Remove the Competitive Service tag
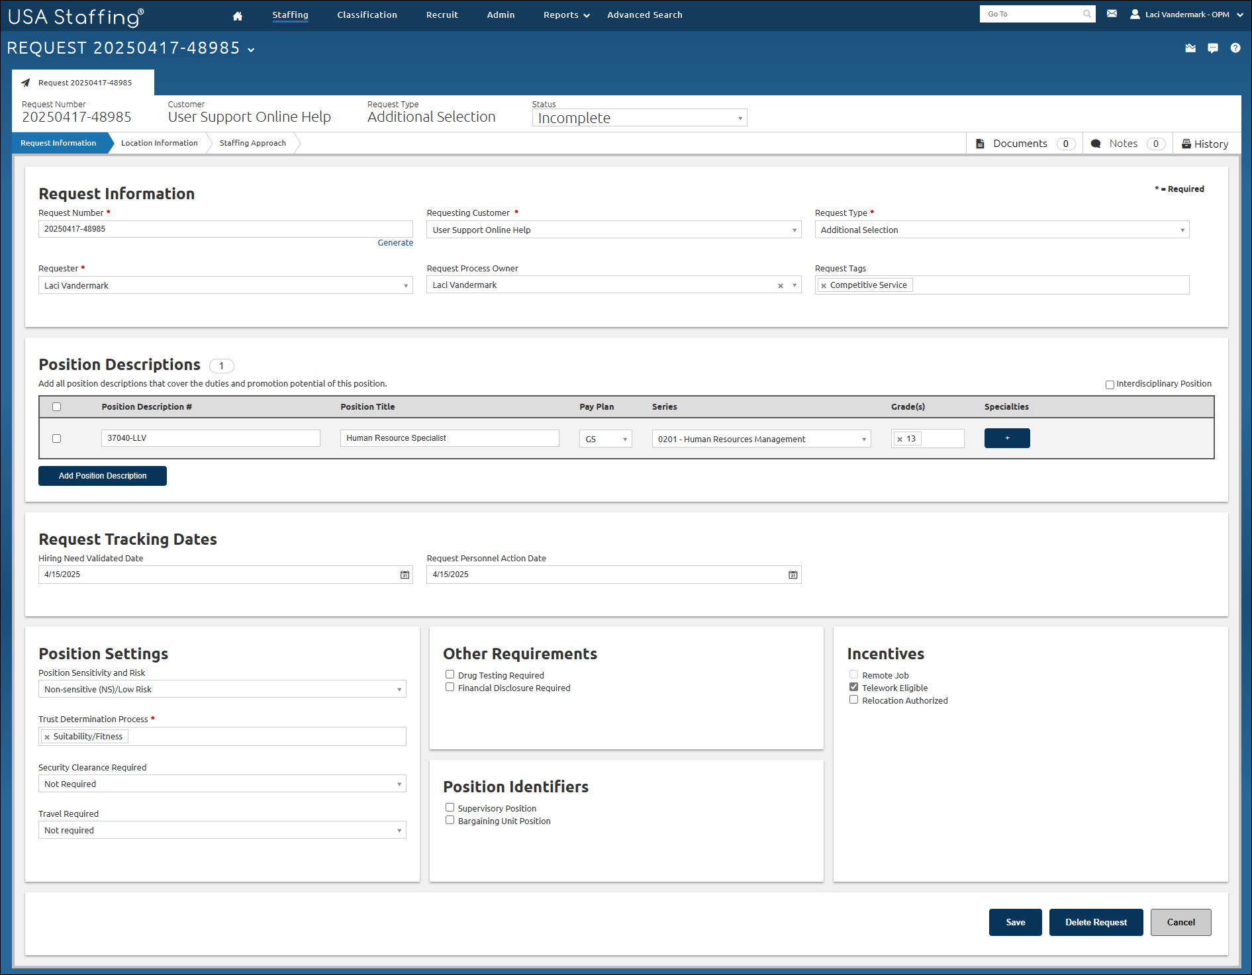Screen dimensions: 1252x975 point(824,285)
